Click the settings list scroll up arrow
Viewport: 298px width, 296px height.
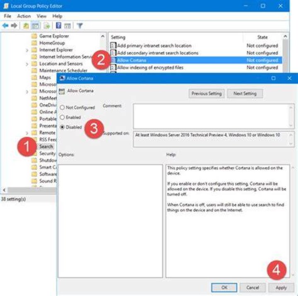[285, 36]
